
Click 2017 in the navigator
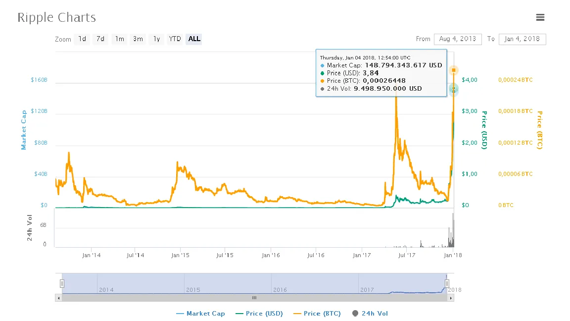[x=367, y=290]
